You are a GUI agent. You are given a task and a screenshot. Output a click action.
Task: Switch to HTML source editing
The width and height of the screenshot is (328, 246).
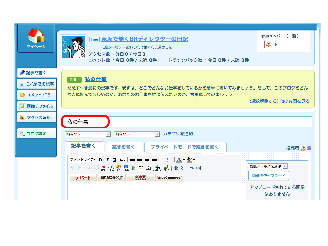coord(191,168)
